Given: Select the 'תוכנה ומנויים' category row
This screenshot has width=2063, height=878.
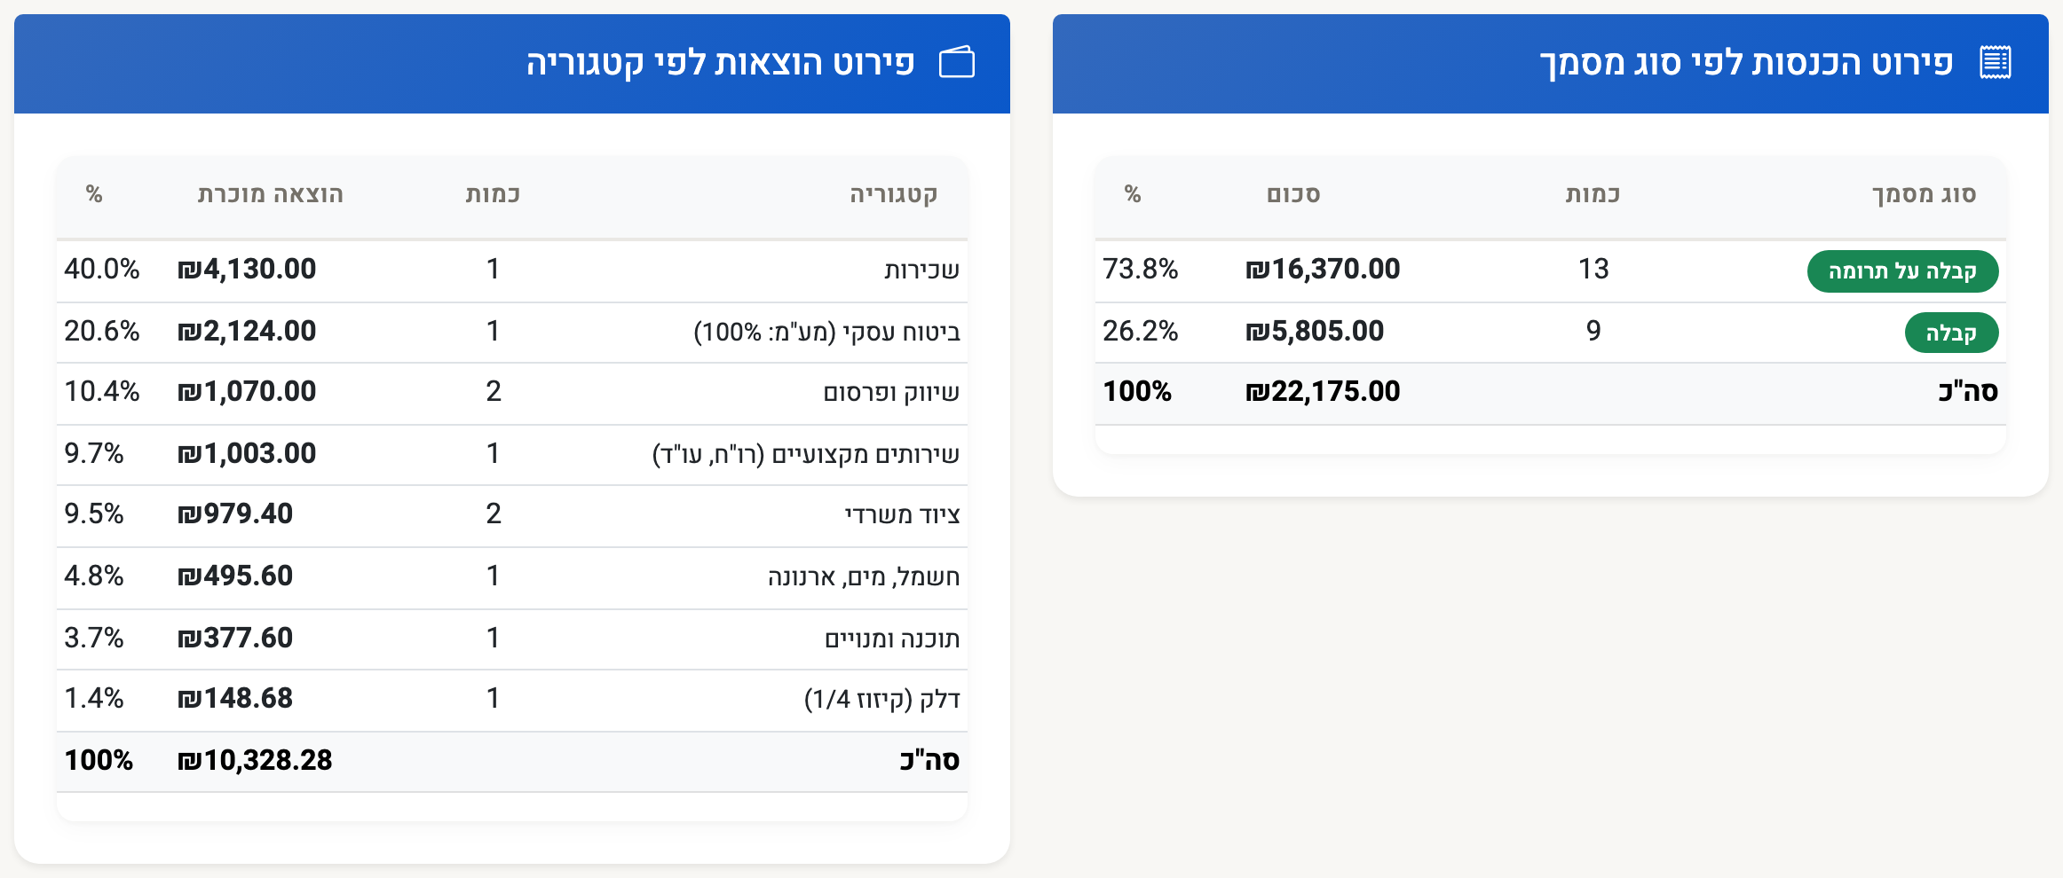Looking at the screenshot, I should point(512,639).
